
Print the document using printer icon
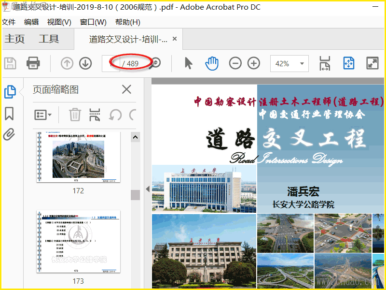[x=33, y=63]
